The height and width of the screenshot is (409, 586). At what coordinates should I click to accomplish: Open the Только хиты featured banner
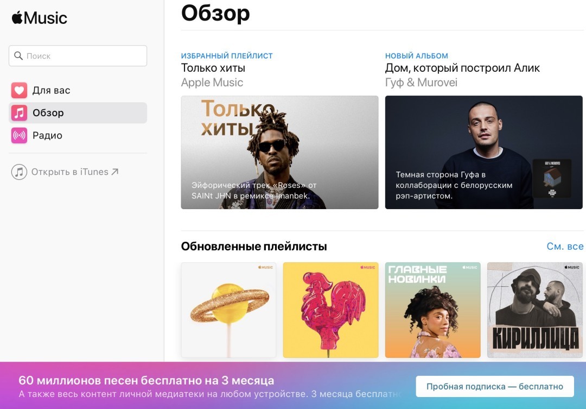[x=279, y=152]
